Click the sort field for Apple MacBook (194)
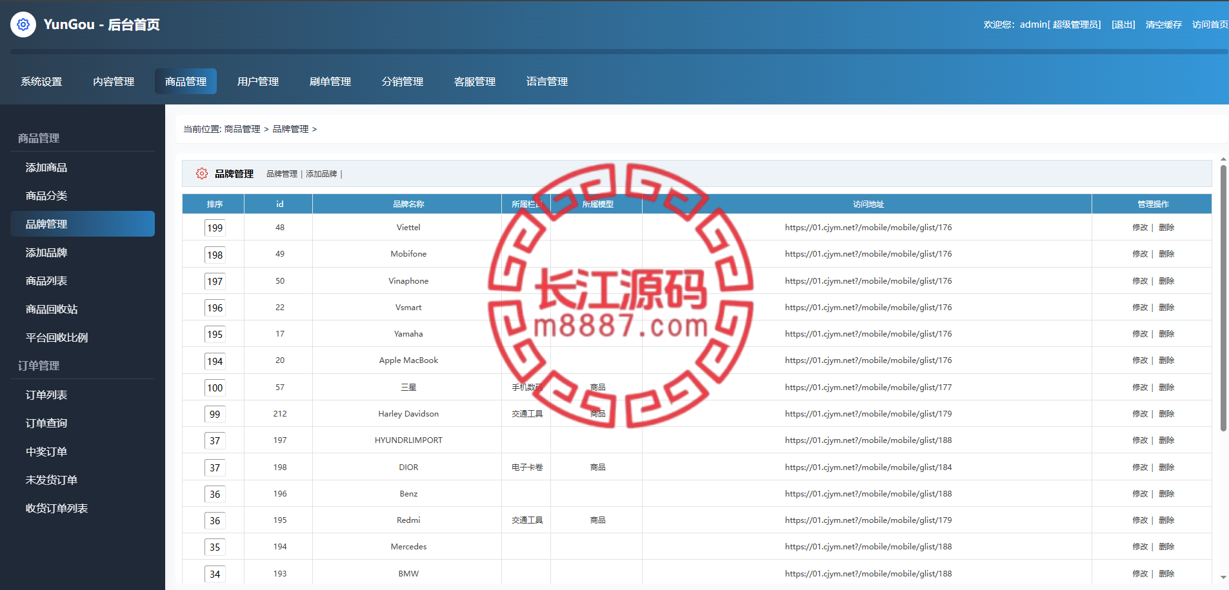Viewport: 1229px width, 590px height. coord(215,361)
